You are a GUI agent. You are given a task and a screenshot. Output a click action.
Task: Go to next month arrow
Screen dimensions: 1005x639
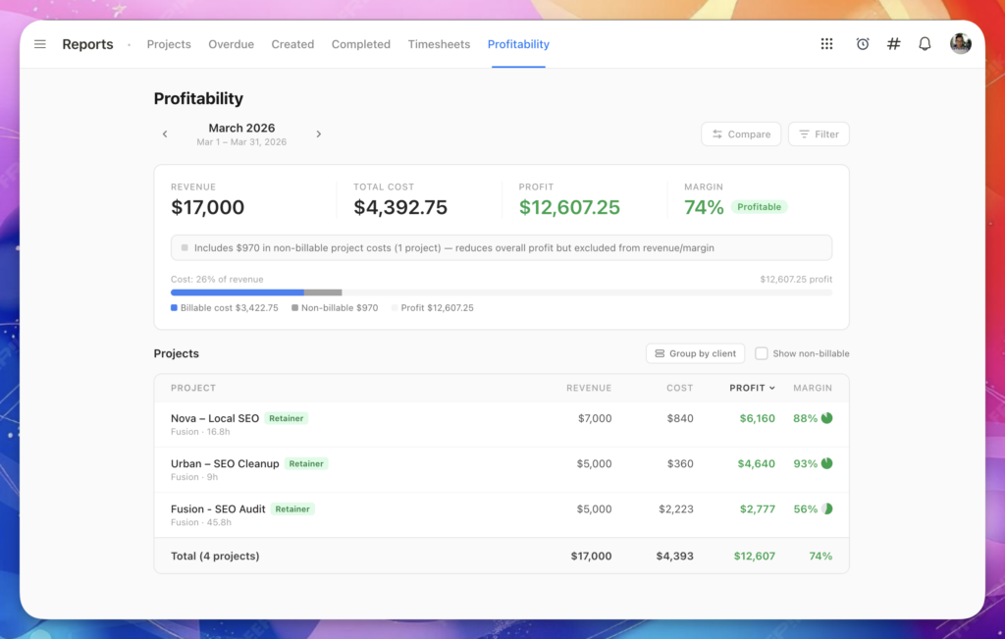(x=318, y=134)
